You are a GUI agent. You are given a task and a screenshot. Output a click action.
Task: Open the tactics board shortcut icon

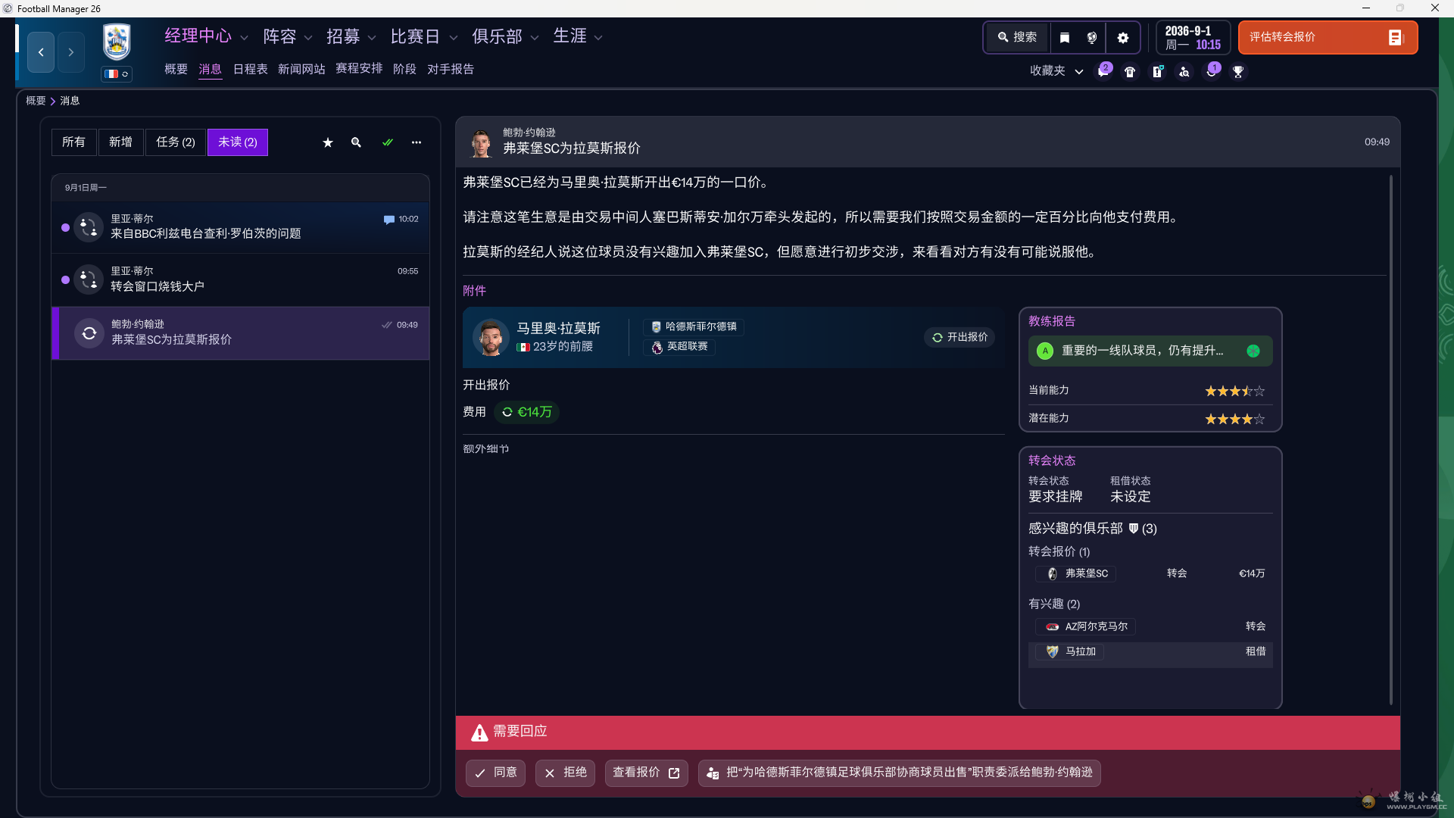[x=1158, y=72]
